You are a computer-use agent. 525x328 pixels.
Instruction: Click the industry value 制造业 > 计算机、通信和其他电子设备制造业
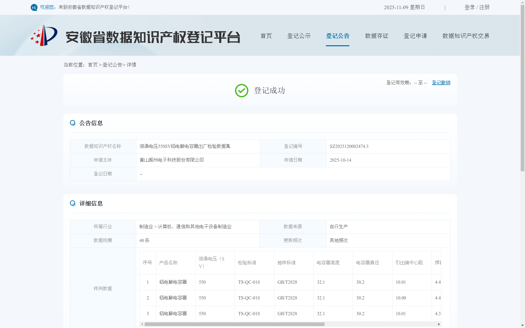[x=185, y=227]
